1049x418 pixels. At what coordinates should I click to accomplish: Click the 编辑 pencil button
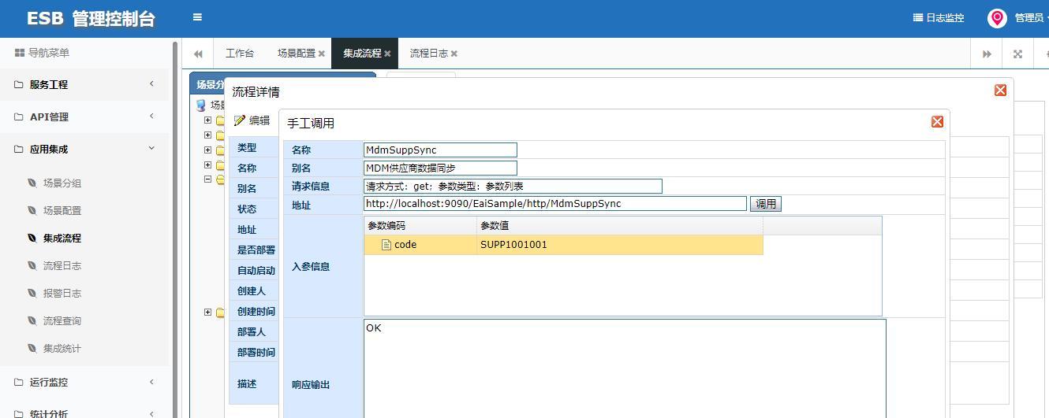click(252, 120)
